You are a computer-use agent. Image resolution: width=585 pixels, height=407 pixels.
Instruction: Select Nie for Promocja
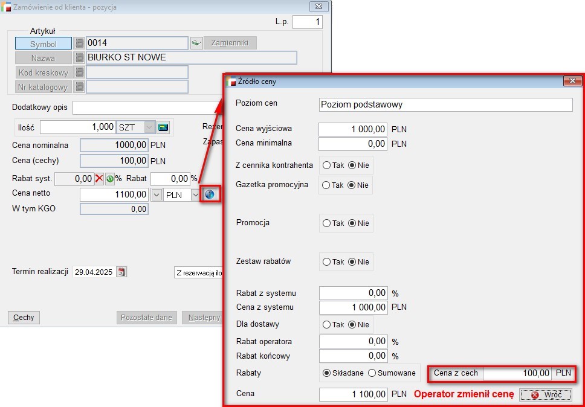pos(352,223)
